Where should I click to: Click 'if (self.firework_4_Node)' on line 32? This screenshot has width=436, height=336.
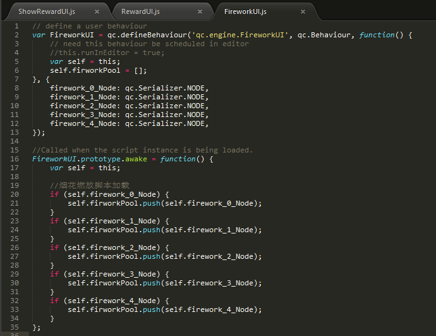click(105, 301)
